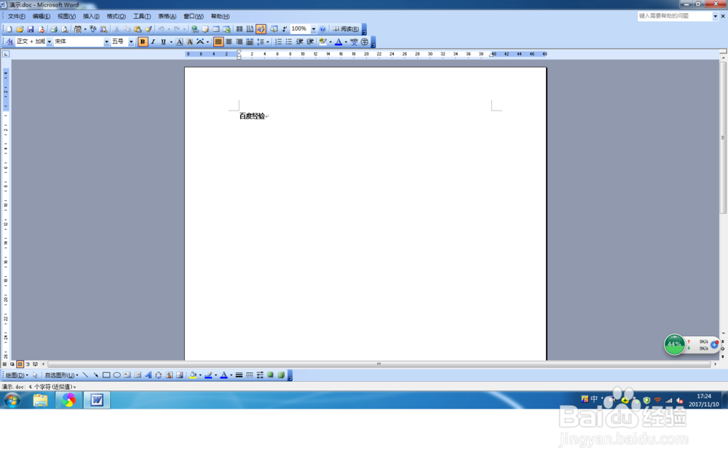Click the 阅读(R) reading button

[x=346, y=29]
